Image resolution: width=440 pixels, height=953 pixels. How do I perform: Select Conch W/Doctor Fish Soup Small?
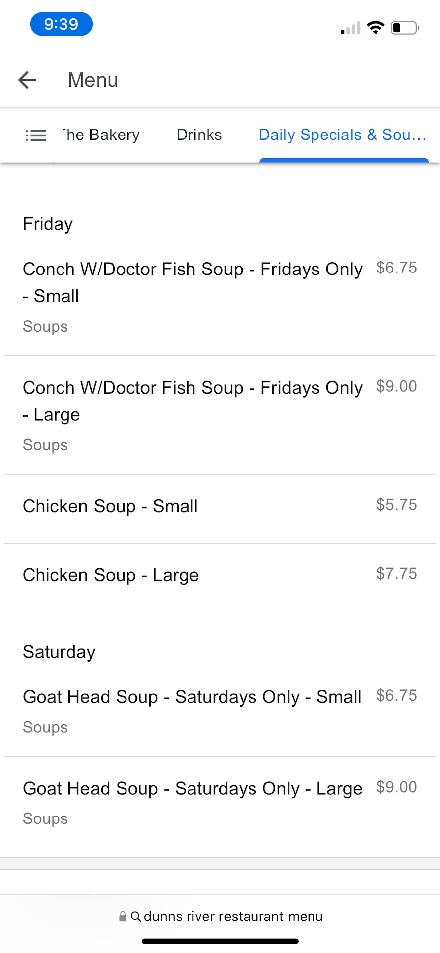click(192, 282)
